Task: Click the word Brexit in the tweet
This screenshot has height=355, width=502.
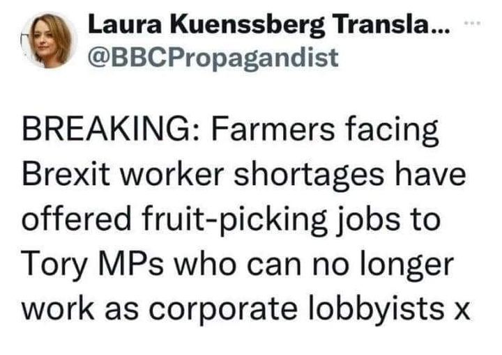Action: 66,175
